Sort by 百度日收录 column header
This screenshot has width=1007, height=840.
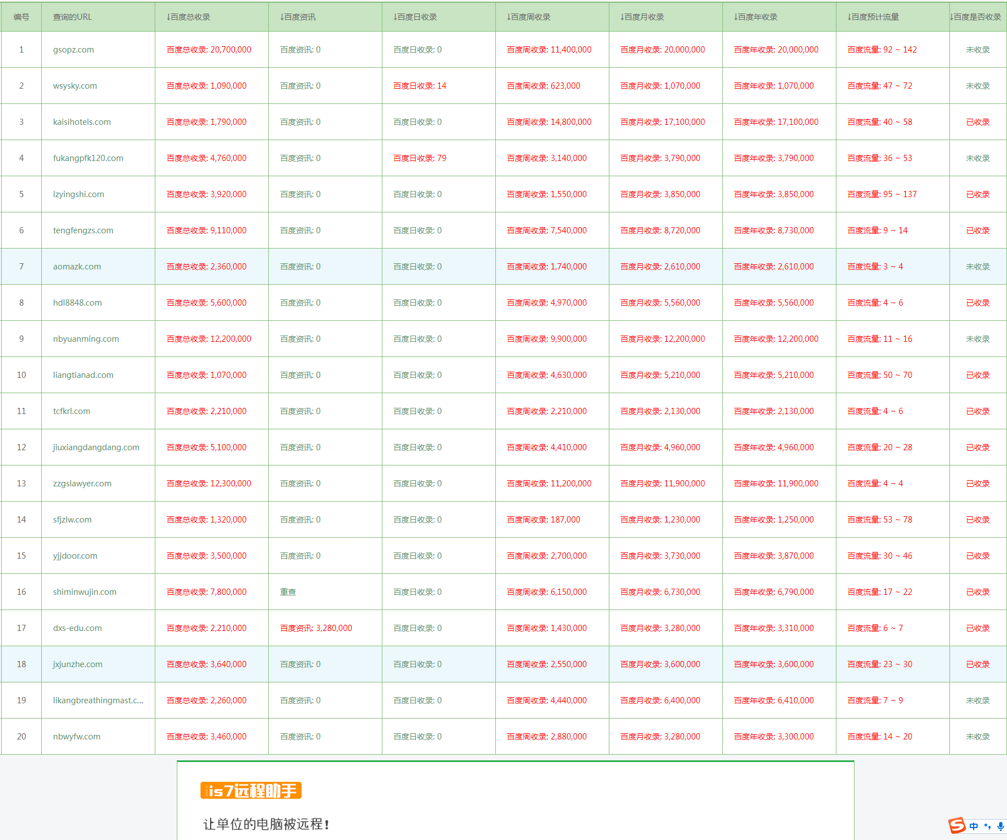(415, 17)
